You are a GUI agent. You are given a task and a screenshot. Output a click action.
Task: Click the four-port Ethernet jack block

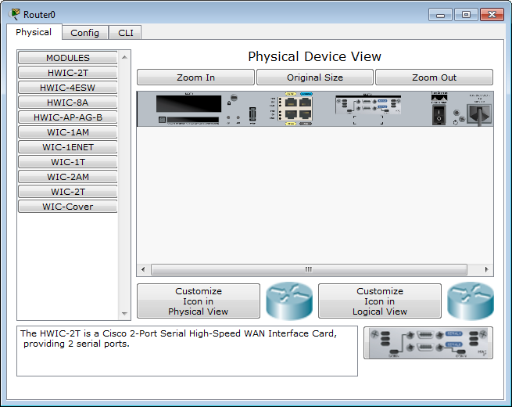tap(295, 109)
